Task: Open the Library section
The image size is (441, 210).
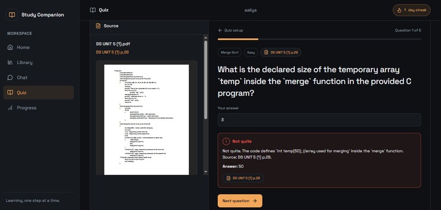Action: pos(38,62)
